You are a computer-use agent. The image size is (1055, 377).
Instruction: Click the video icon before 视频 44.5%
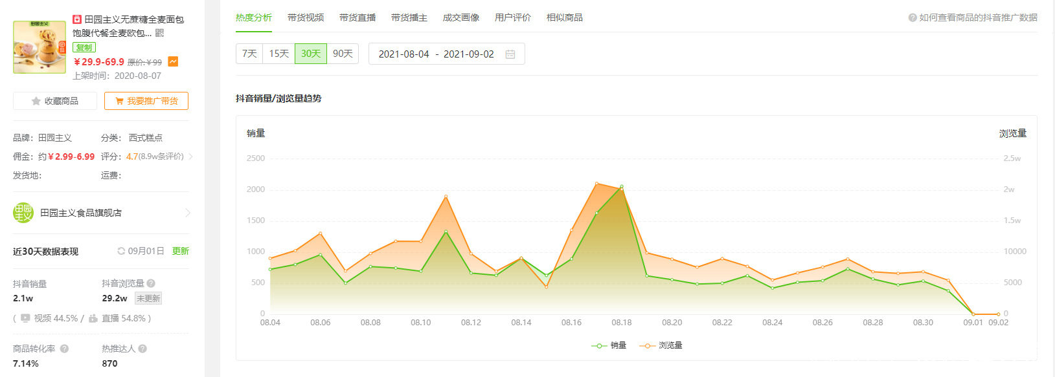25,318
